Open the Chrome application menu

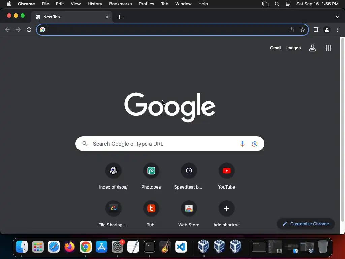pyautogui.click(x=26, y=4)
